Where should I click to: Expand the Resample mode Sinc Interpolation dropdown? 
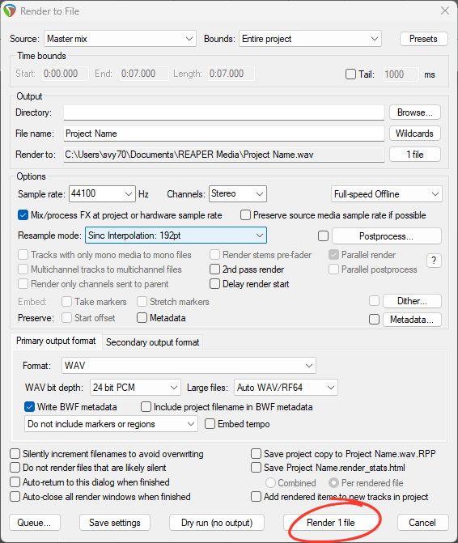(x=176, y=235)
